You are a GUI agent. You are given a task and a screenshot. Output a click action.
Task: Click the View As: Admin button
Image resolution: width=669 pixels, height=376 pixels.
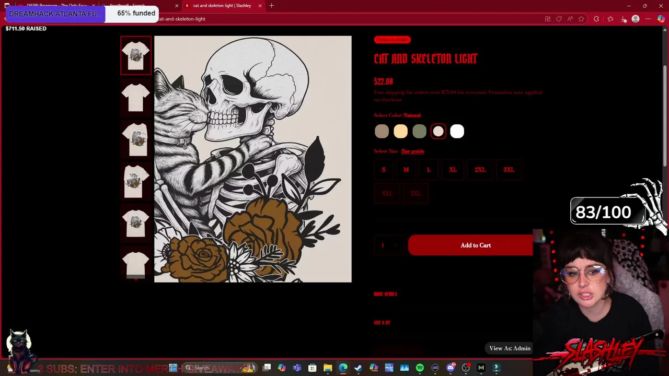click(510, 348)
